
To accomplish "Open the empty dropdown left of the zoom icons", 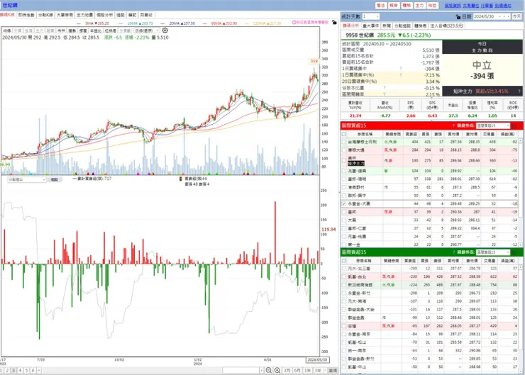I will coord(243,370).
